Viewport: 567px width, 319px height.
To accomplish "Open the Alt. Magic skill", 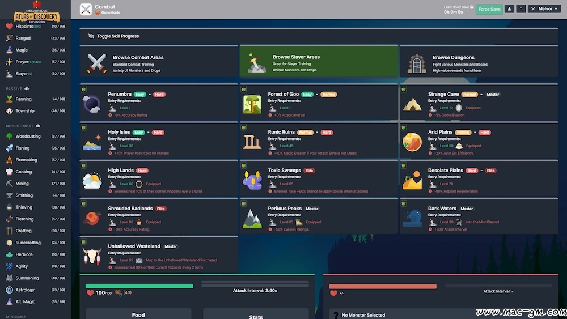I will point(35,301).
